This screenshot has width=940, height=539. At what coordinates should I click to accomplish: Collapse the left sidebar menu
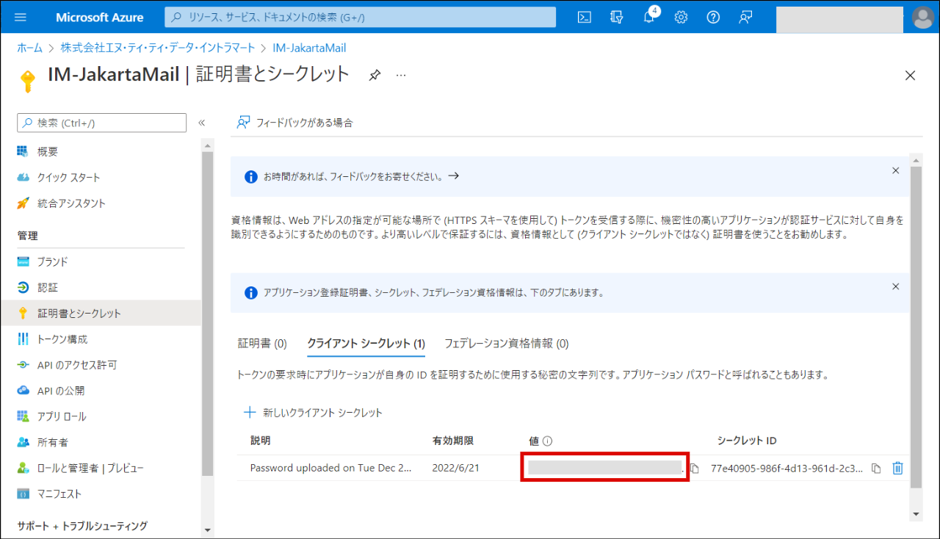click(x=202, y=123)
